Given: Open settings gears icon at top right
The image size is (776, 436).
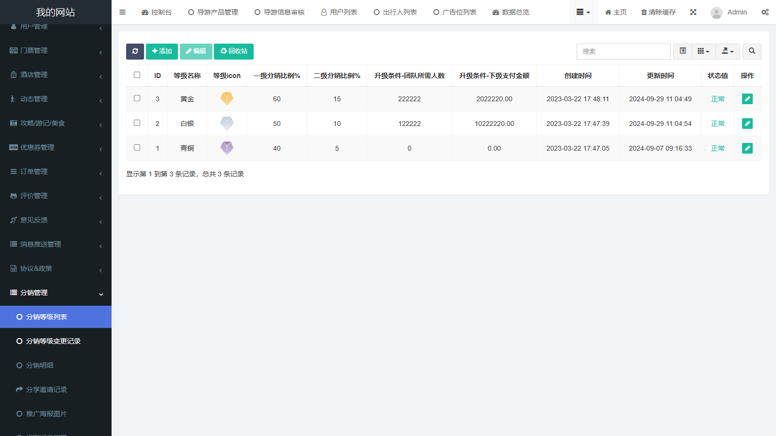Looking at the screenshot, I should [x=765, y=12].
